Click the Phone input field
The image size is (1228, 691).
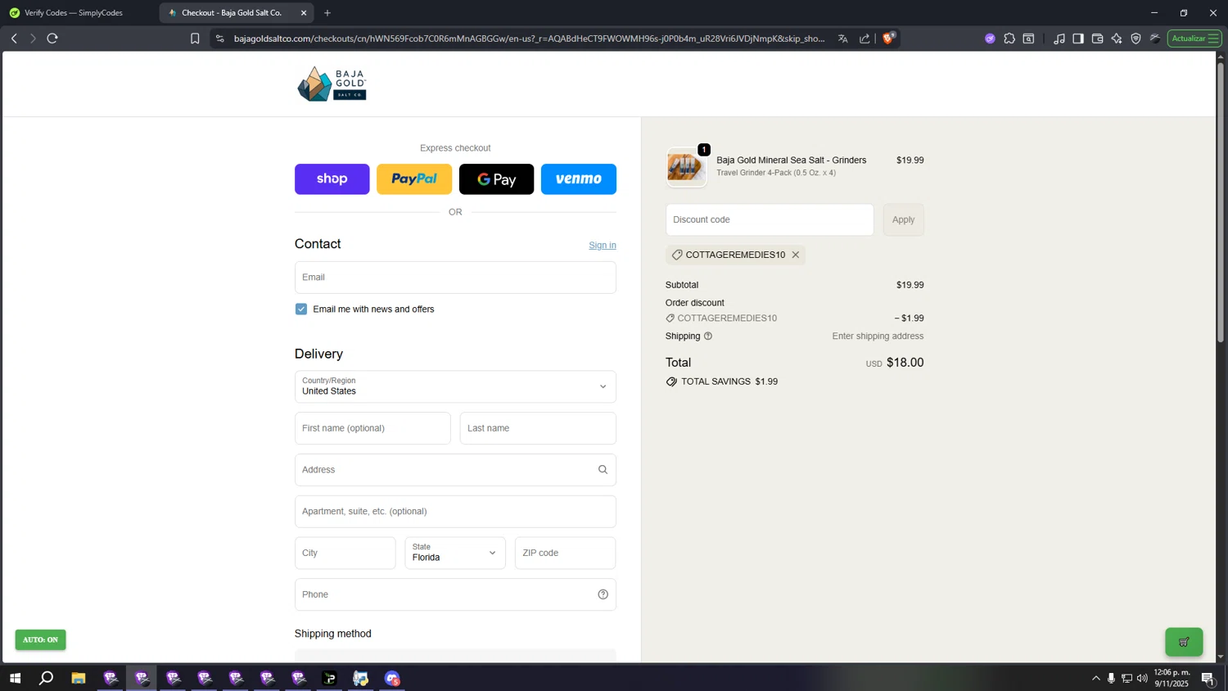point(455,595)
